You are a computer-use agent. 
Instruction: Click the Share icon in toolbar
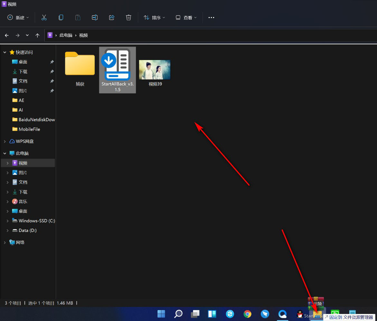(x=112, y=18)
